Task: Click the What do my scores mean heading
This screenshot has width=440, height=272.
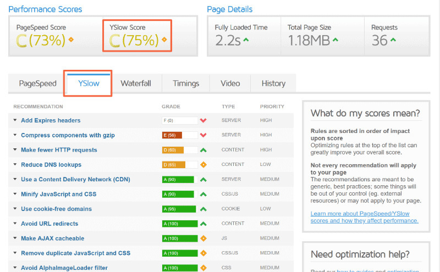Action: pyautogui.click(x=365, y=113)
